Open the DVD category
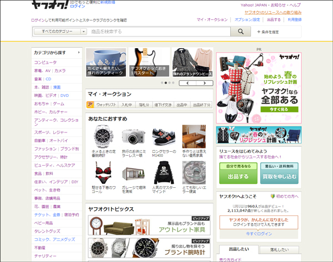The height and width of the screenshot is (262, 333). point(64,95)
